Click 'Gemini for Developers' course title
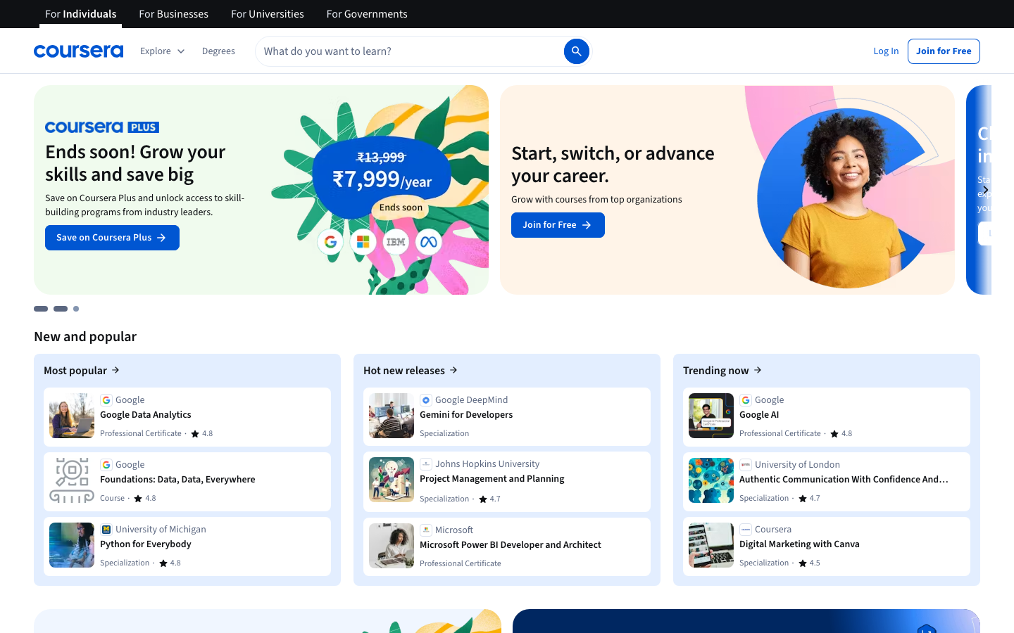Image resolution: width=1014 pixels, height=633 pixels. tap(466, 415)
